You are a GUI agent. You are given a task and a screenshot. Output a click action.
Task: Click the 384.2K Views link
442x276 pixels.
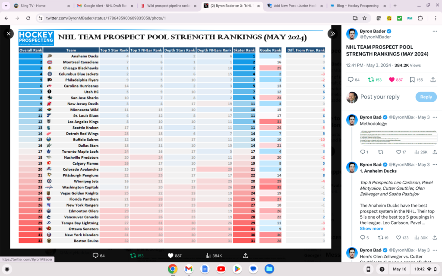click(x=407, y=65)
